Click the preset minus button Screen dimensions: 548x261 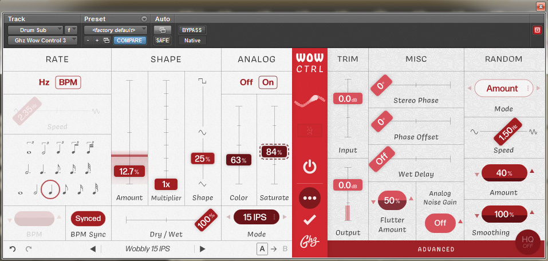(x=88, y=41)
